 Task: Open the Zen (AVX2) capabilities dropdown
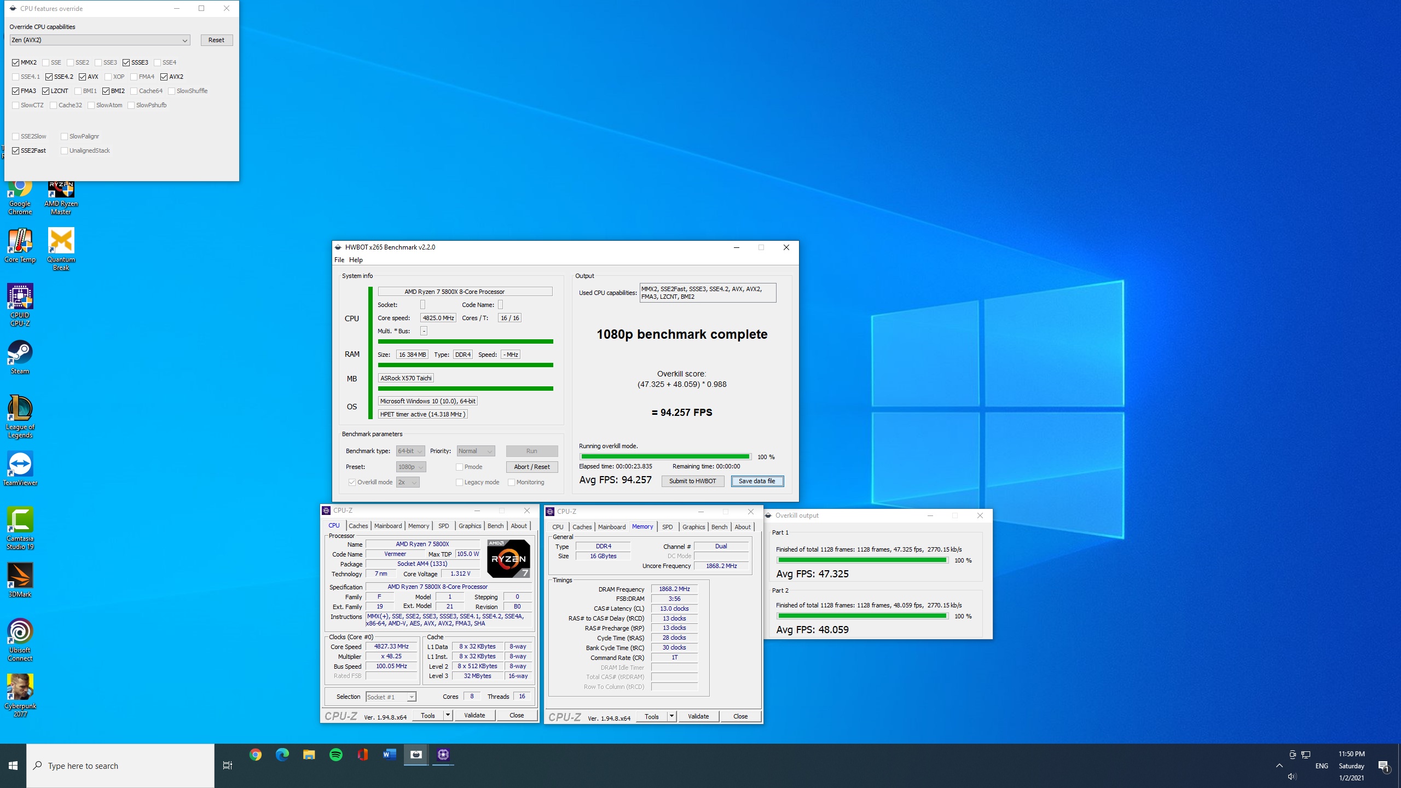click(100, 40)
